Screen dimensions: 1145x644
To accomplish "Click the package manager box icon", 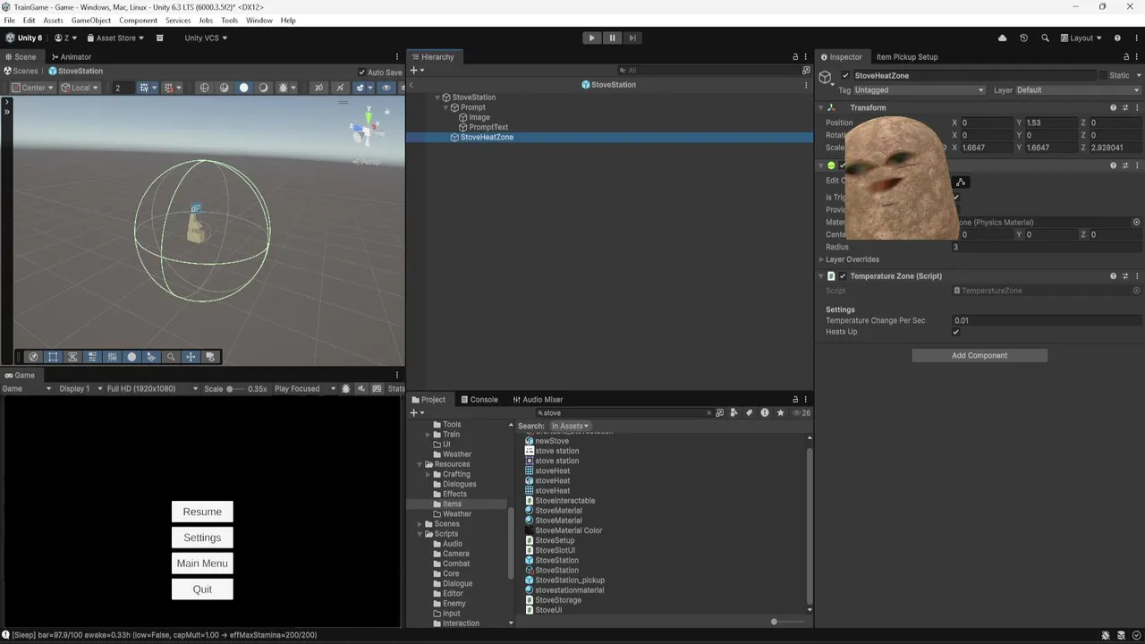I will tap(160, 38).
